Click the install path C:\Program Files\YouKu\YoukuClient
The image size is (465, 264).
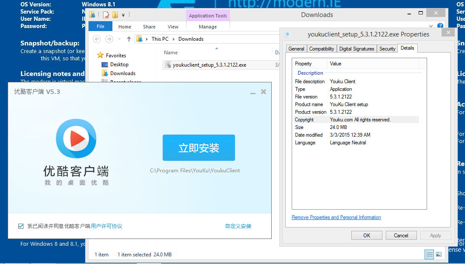(195, 171)
